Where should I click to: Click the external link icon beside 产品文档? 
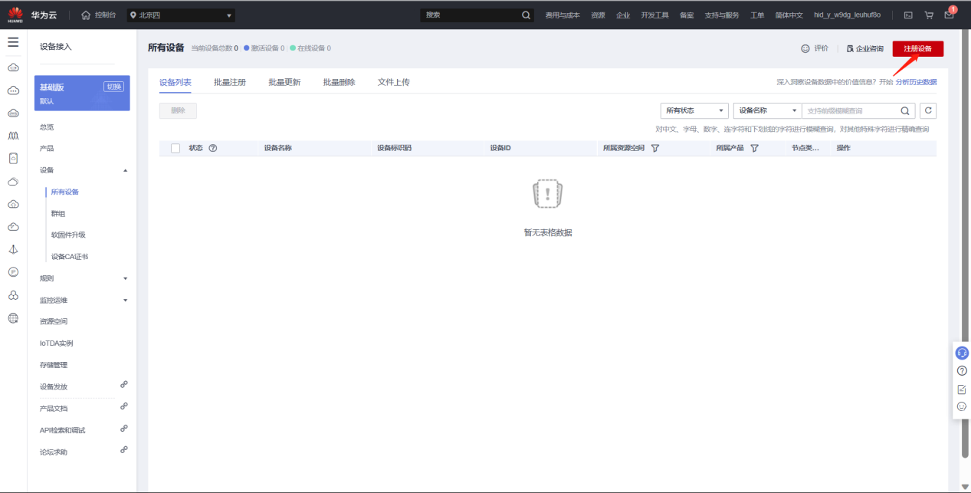[x=123, y=406]
